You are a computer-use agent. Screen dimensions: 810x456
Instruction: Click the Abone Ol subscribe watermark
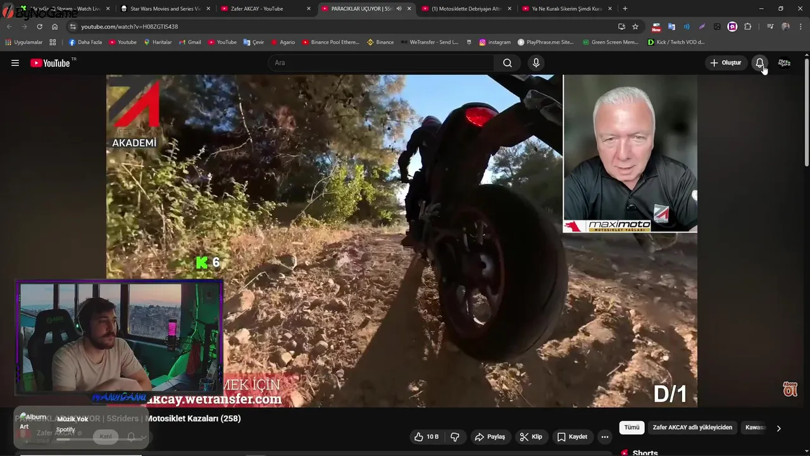tap(790, 389)
